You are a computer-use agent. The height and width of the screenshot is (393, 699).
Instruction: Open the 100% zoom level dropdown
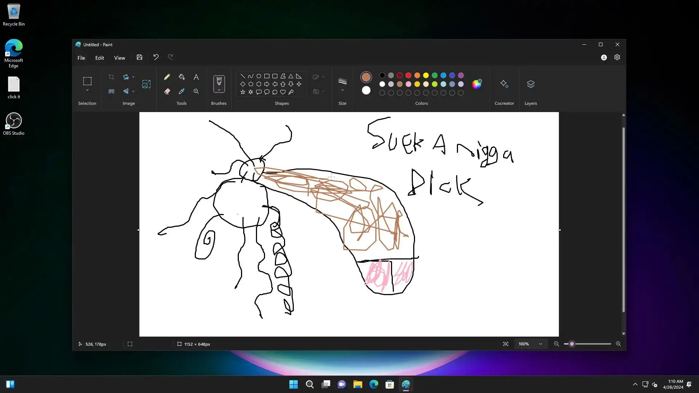[541, 344]
